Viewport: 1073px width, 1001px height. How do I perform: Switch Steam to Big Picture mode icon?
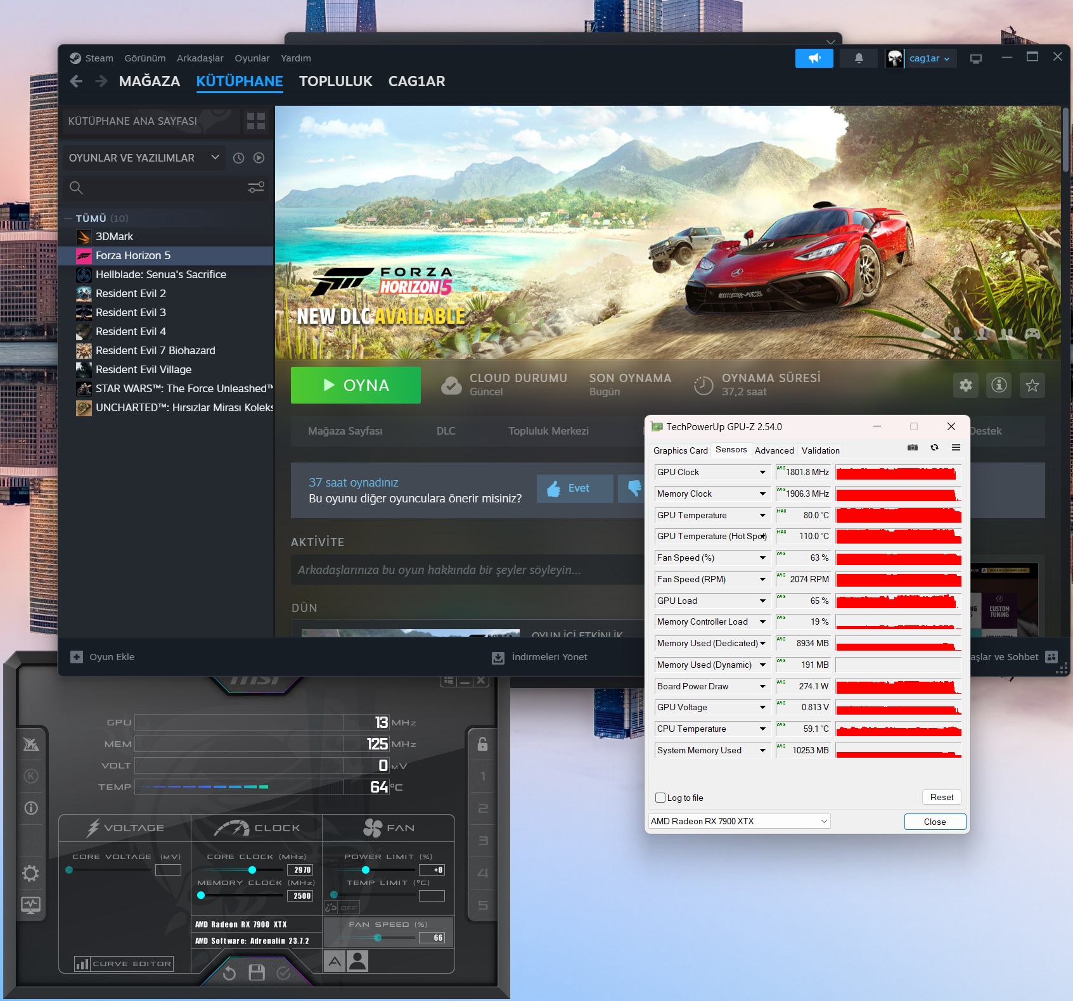[x=976, y=58]
